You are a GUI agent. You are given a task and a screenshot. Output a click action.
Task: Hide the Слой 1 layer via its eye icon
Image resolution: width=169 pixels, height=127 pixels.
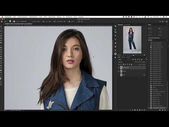click(119, 71)
